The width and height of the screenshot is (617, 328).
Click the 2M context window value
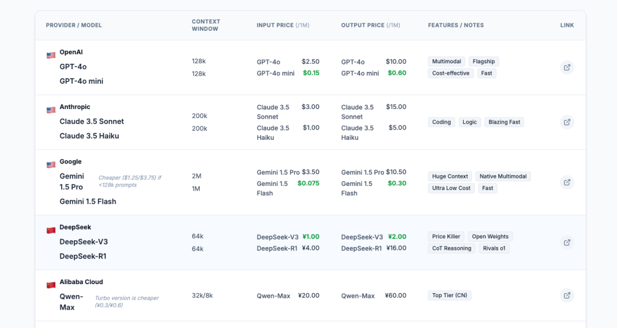197,176
